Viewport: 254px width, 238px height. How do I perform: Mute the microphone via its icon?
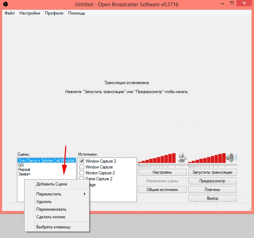pyautogui.click(x=182, y=158)
